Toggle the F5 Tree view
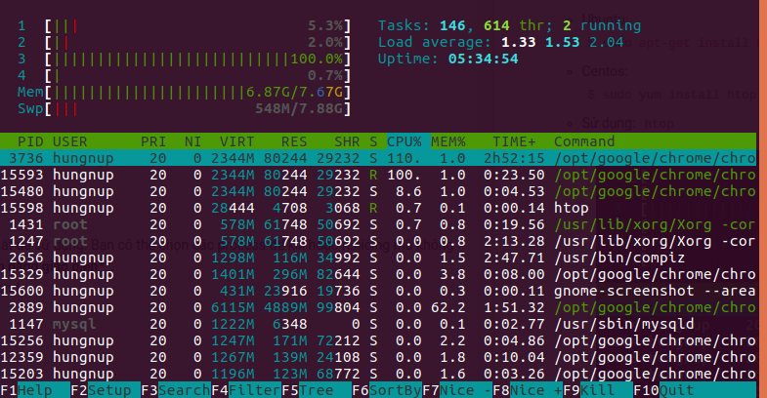Viewport: 767px width, 398px height. (317, 390)
